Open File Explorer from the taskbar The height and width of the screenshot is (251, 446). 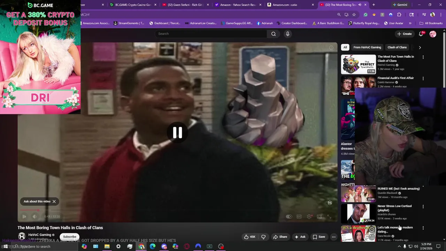107,246
